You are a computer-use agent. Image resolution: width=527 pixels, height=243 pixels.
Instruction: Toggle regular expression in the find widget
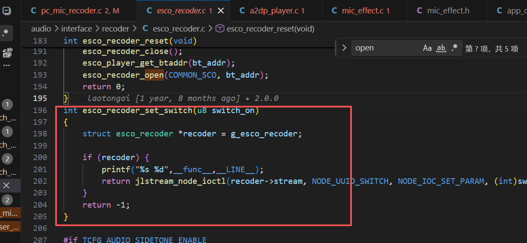454,48
